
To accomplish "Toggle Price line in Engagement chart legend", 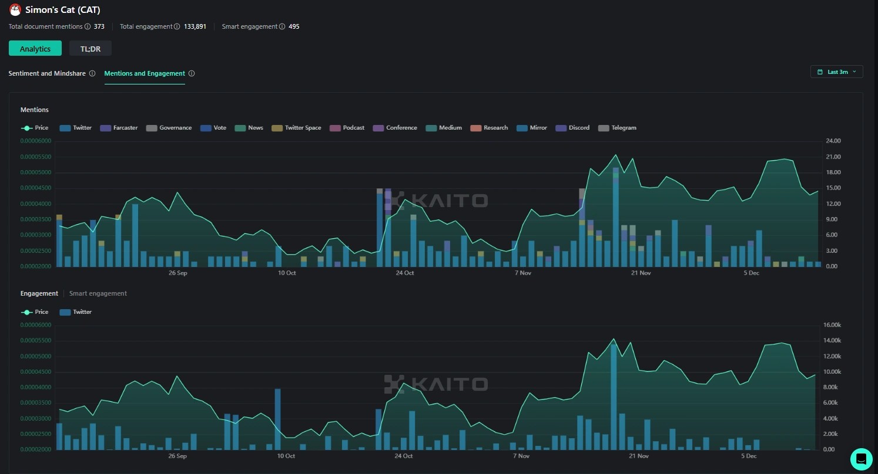I will click(x=35, y=312).
